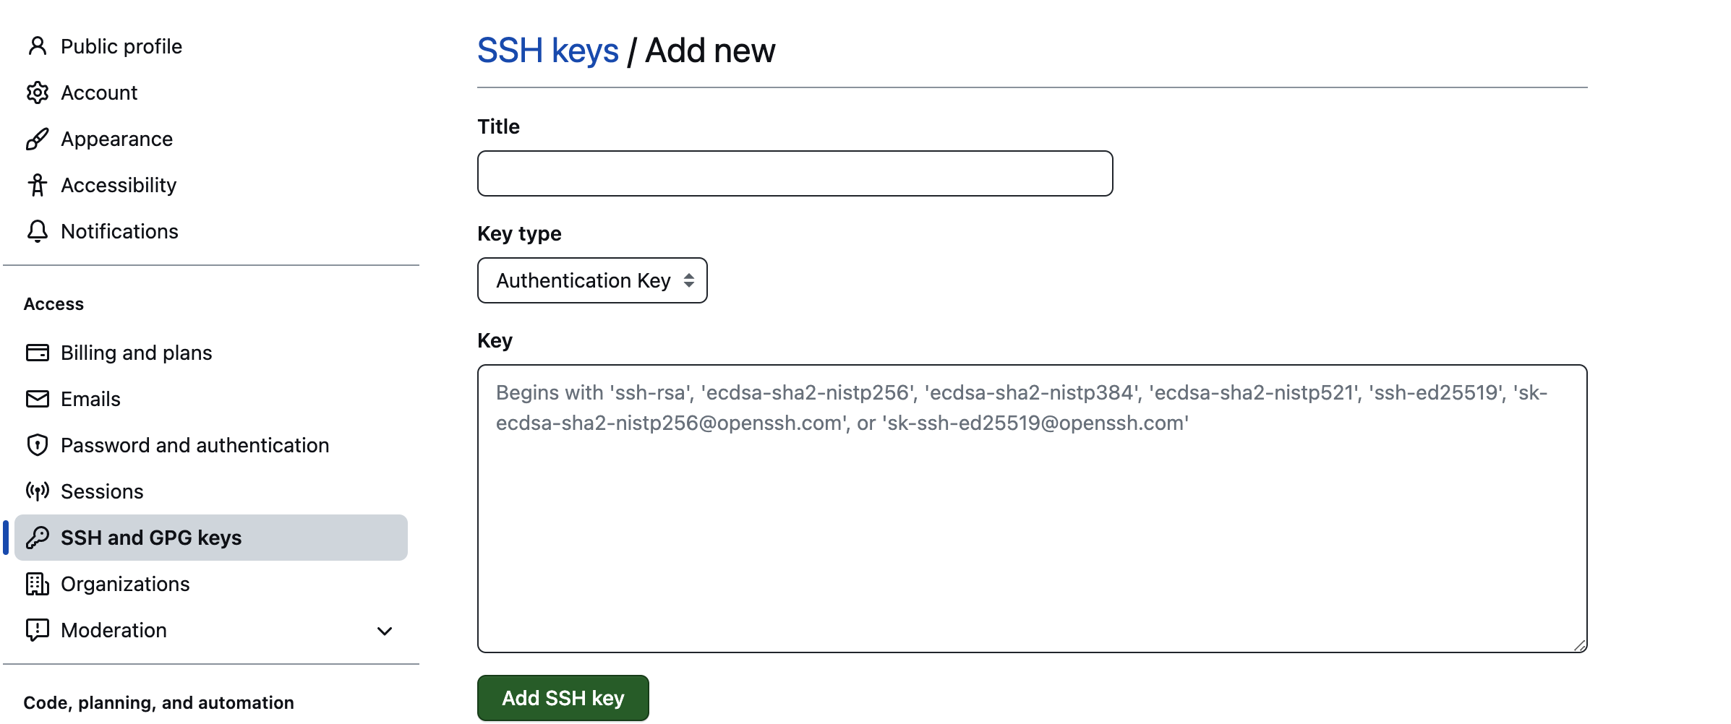Click the SSH keys breadcrumb link
The image size is (1731, 724).
coord(547,50)
